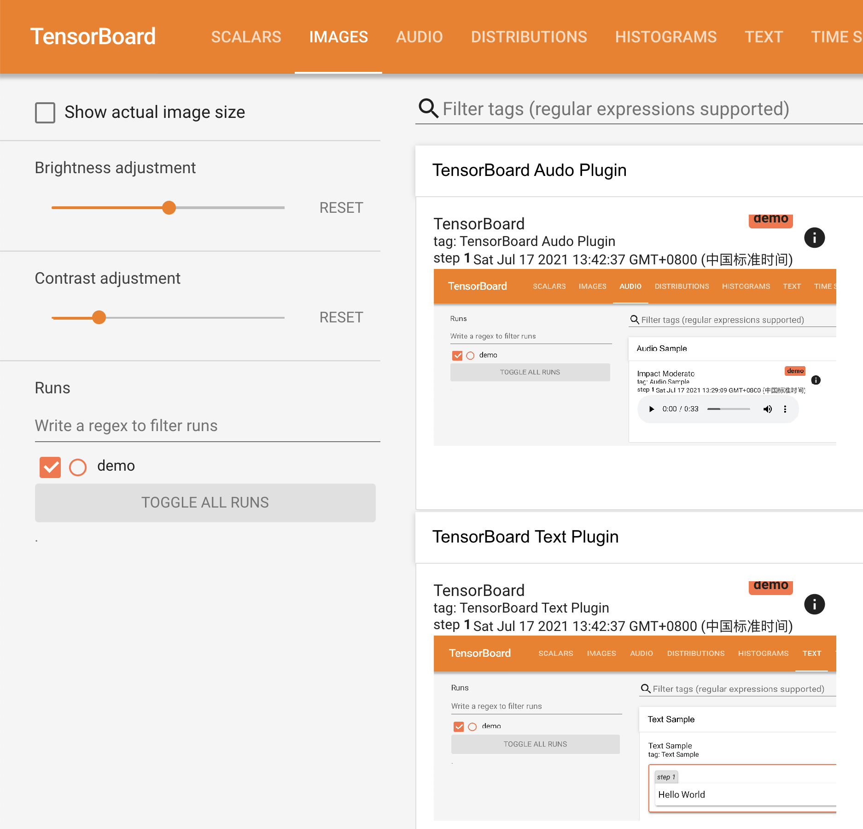Click the Text Plugin screenshot image thumbnail
Screen dimensions: 863x829
pyautogui.click(x=635, y=728)
